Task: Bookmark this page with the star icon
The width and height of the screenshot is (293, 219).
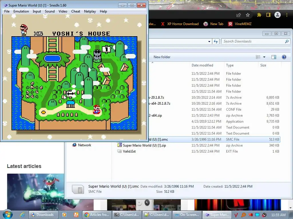Action: coord(248,15)
